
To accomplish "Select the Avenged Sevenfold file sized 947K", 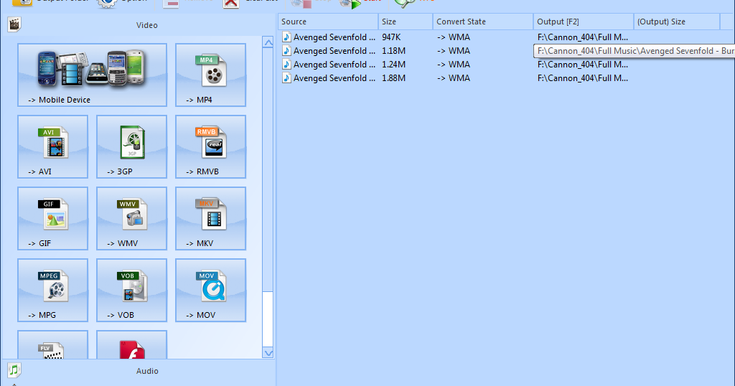I will point(334,37).
